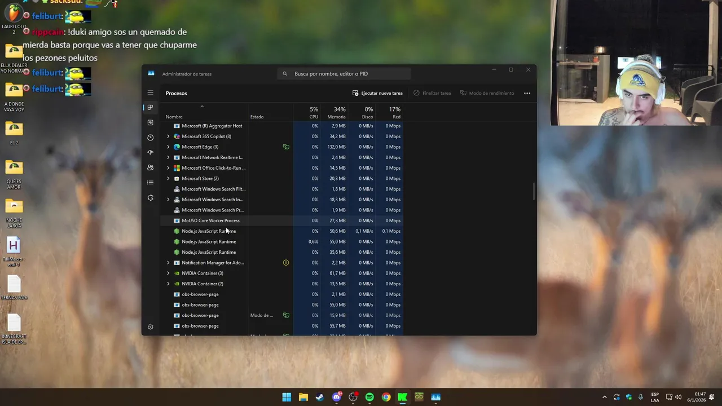Click Modo de rendimiento button
The height and width of the screenshot is (406, 722).
coord(487,93)
